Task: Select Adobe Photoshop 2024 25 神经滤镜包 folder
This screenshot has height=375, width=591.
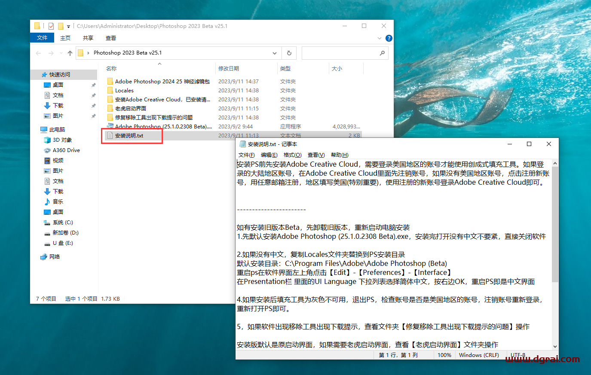Action: coord(162,81)
